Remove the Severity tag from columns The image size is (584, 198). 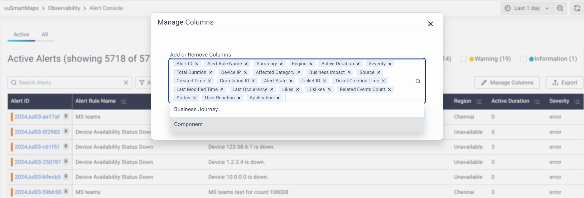[390, 64]
